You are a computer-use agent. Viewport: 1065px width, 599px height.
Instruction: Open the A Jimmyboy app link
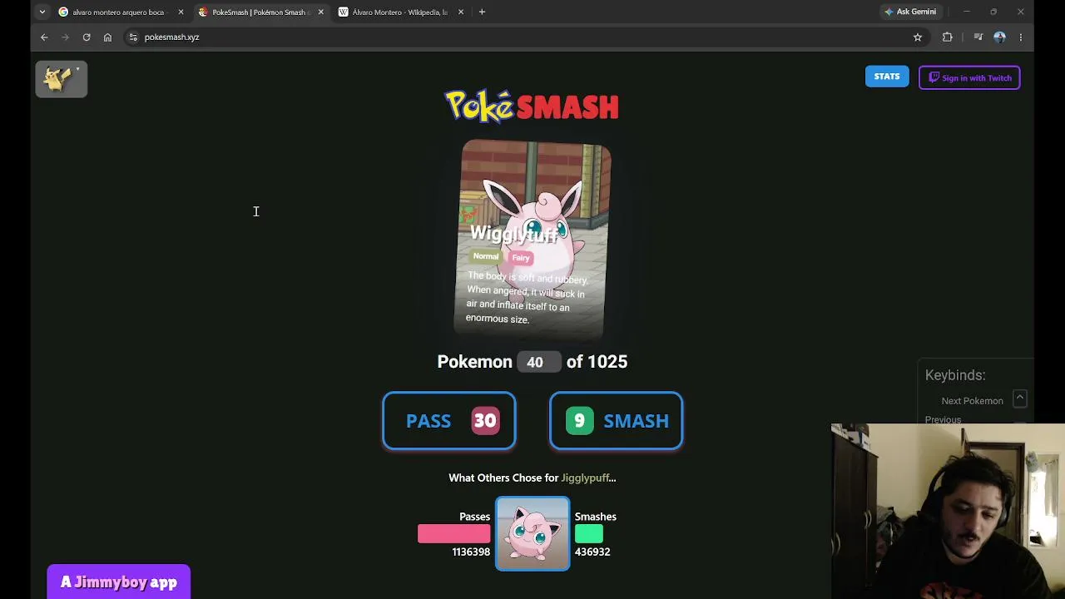coord(119,582)
